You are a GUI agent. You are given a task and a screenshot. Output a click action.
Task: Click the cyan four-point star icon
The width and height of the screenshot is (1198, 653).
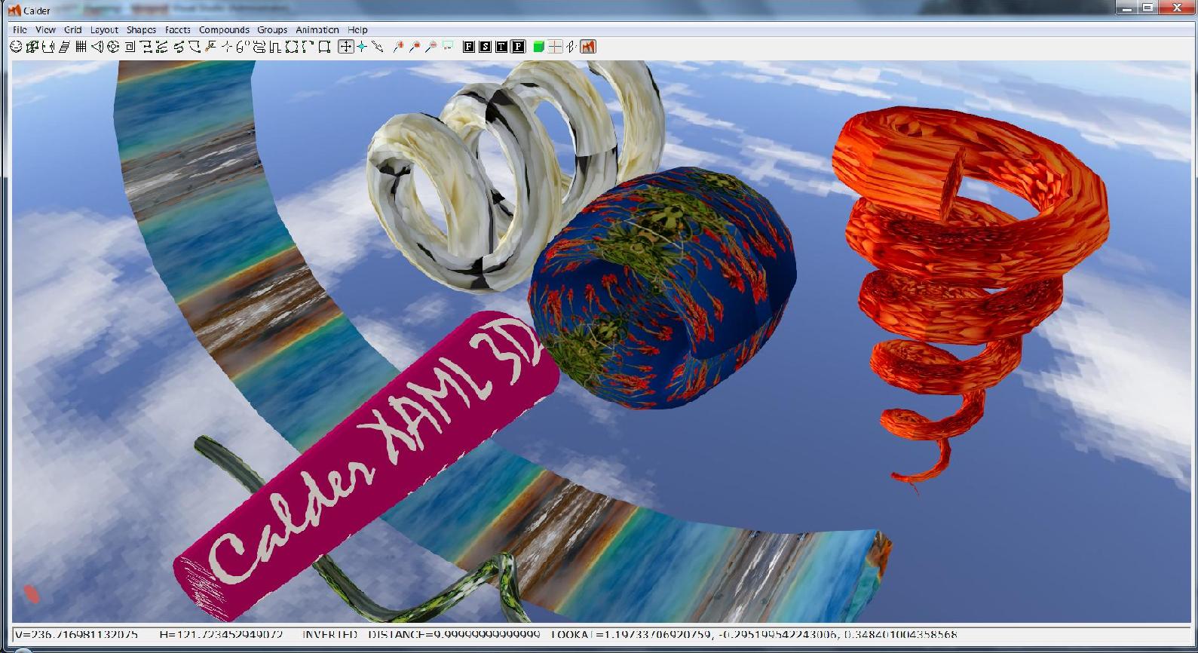(362, 47)
